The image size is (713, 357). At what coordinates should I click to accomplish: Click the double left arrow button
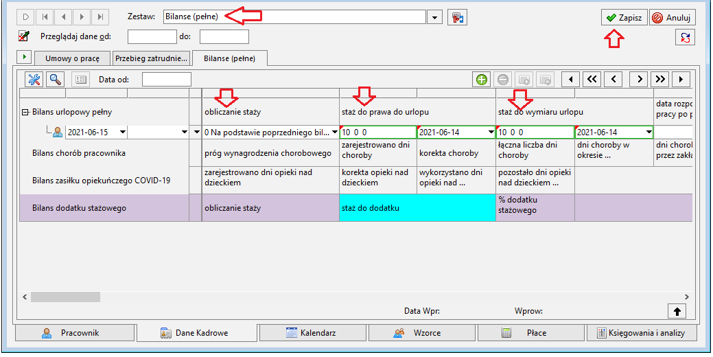tap(592, 80)
